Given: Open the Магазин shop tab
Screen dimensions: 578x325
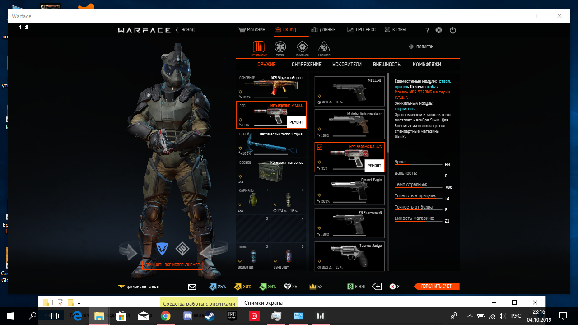Looking at the screenshot, I should [x=252, y=30].
